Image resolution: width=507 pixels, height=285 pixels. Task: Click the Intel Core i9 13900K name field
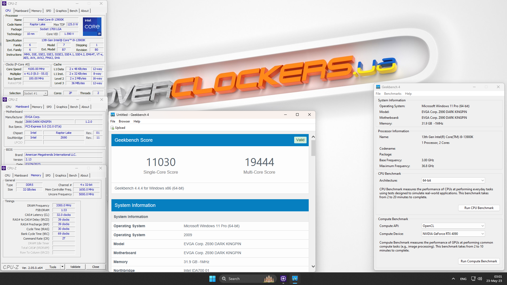tap(51, 20)
